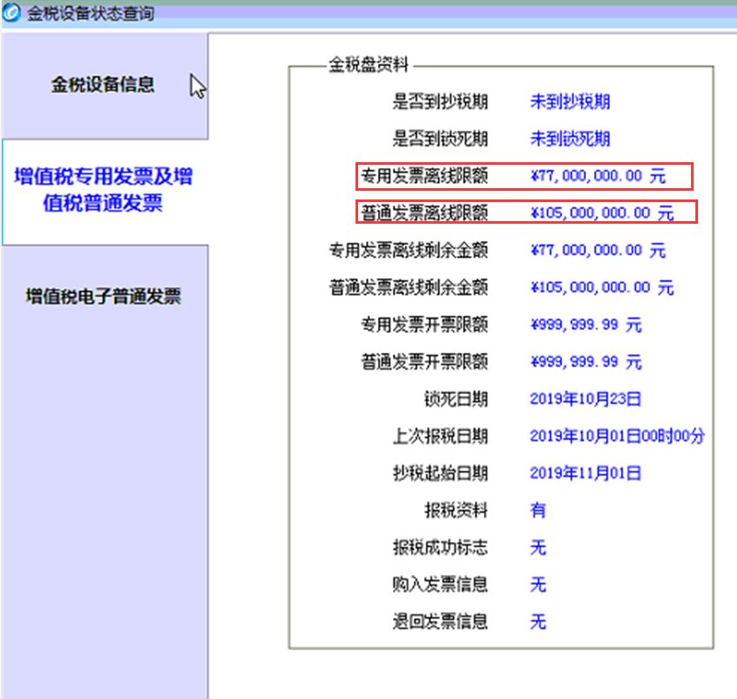Click 专用发票离线剩余金额 label
Viewport: 737px width, 699px height.
(x=408, y=250)
